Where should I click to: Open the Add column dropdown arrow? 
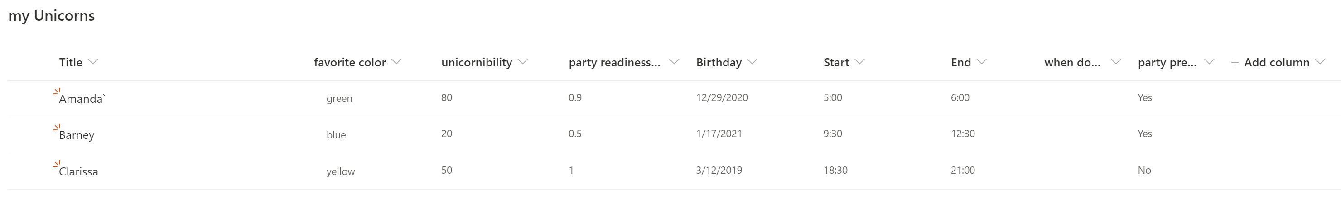(x=1320, y=62)
